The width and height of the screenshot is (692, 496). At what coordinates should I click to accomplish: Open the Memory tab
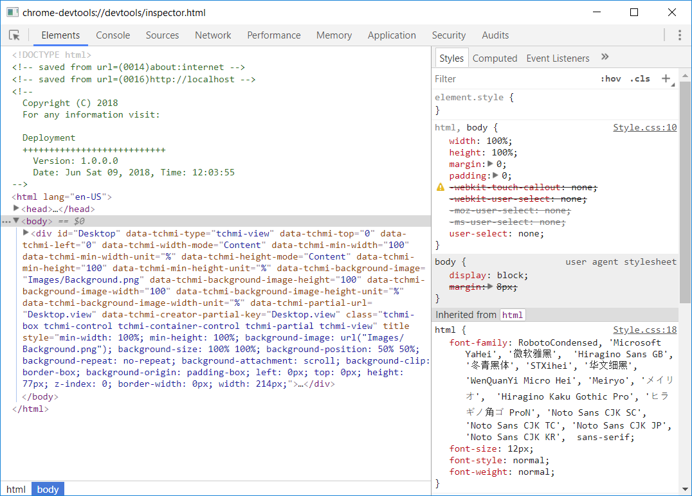pos(334,35)
